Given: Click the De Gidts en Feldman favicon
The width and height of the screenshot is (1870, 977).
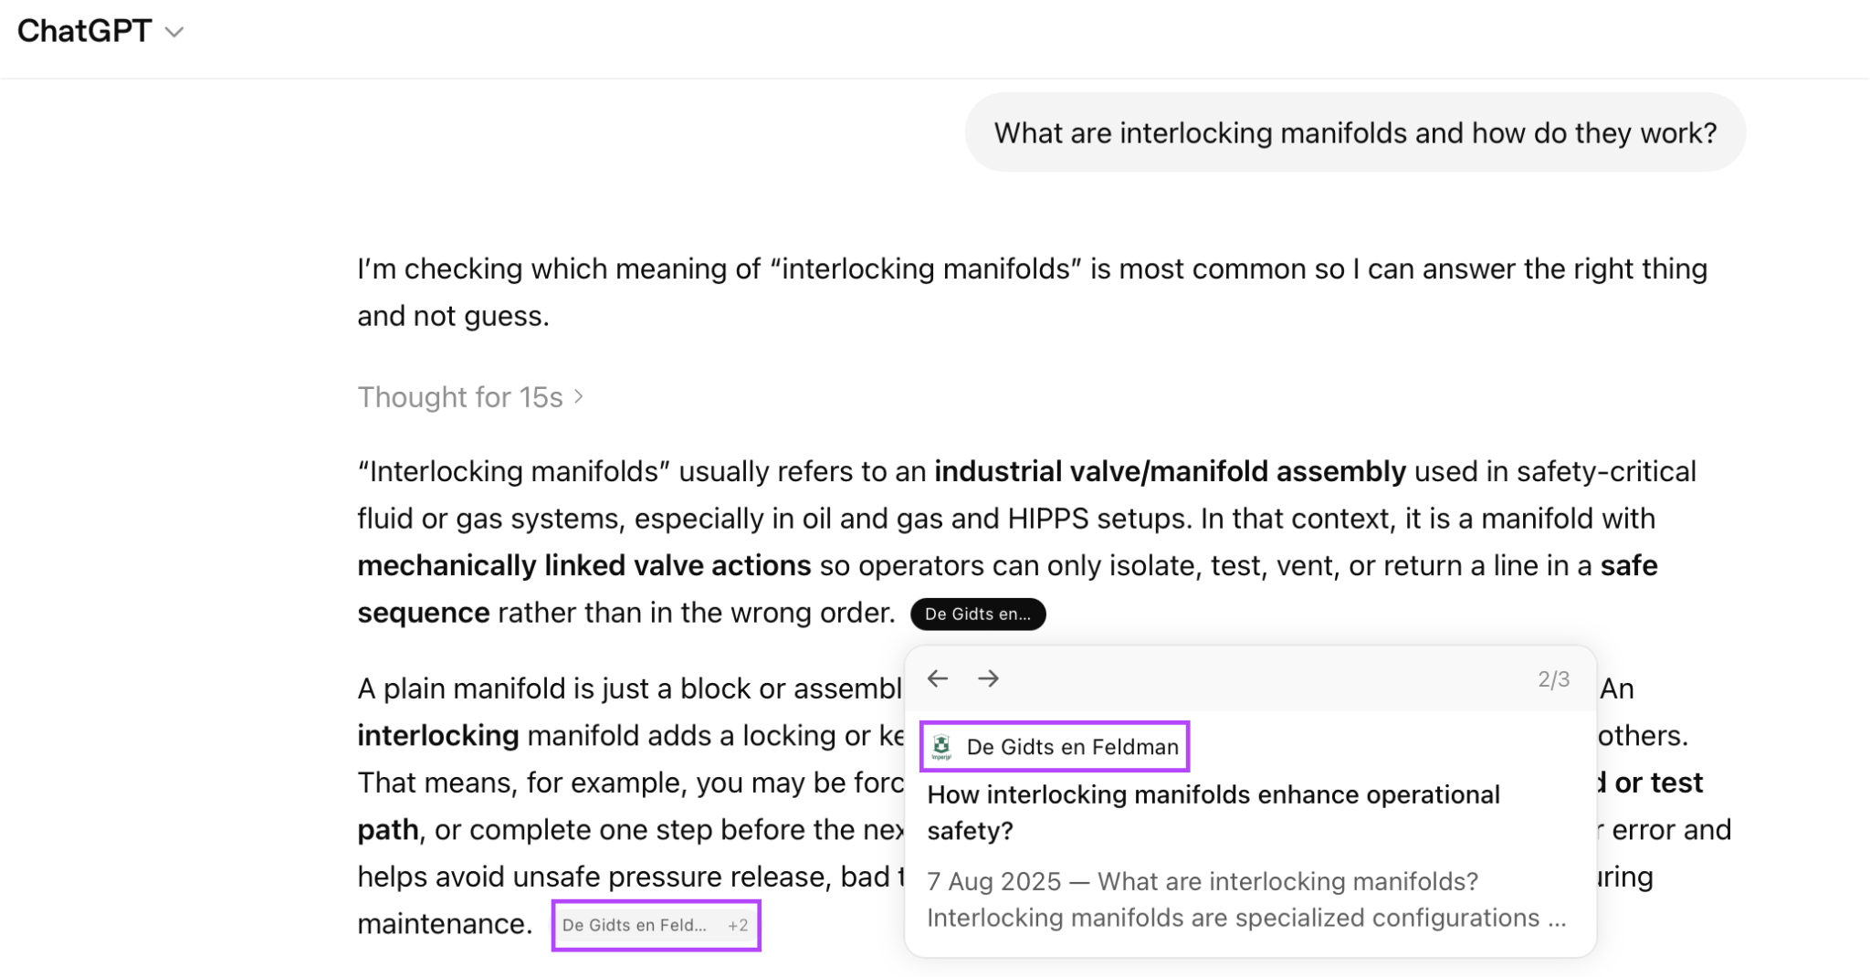Looking at the screenshot, I should pyautogui.click(x=941, y=747).
